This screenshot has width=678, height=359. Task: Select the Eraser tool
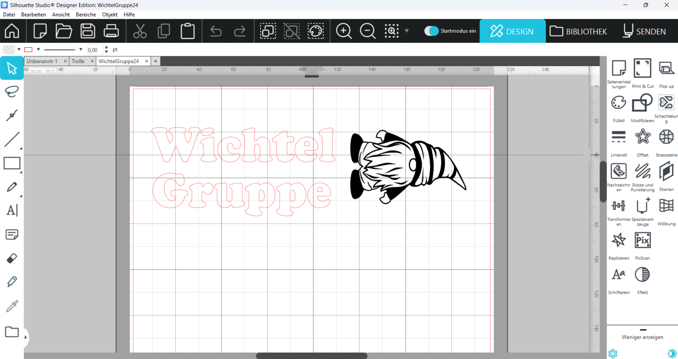[12, 258]
